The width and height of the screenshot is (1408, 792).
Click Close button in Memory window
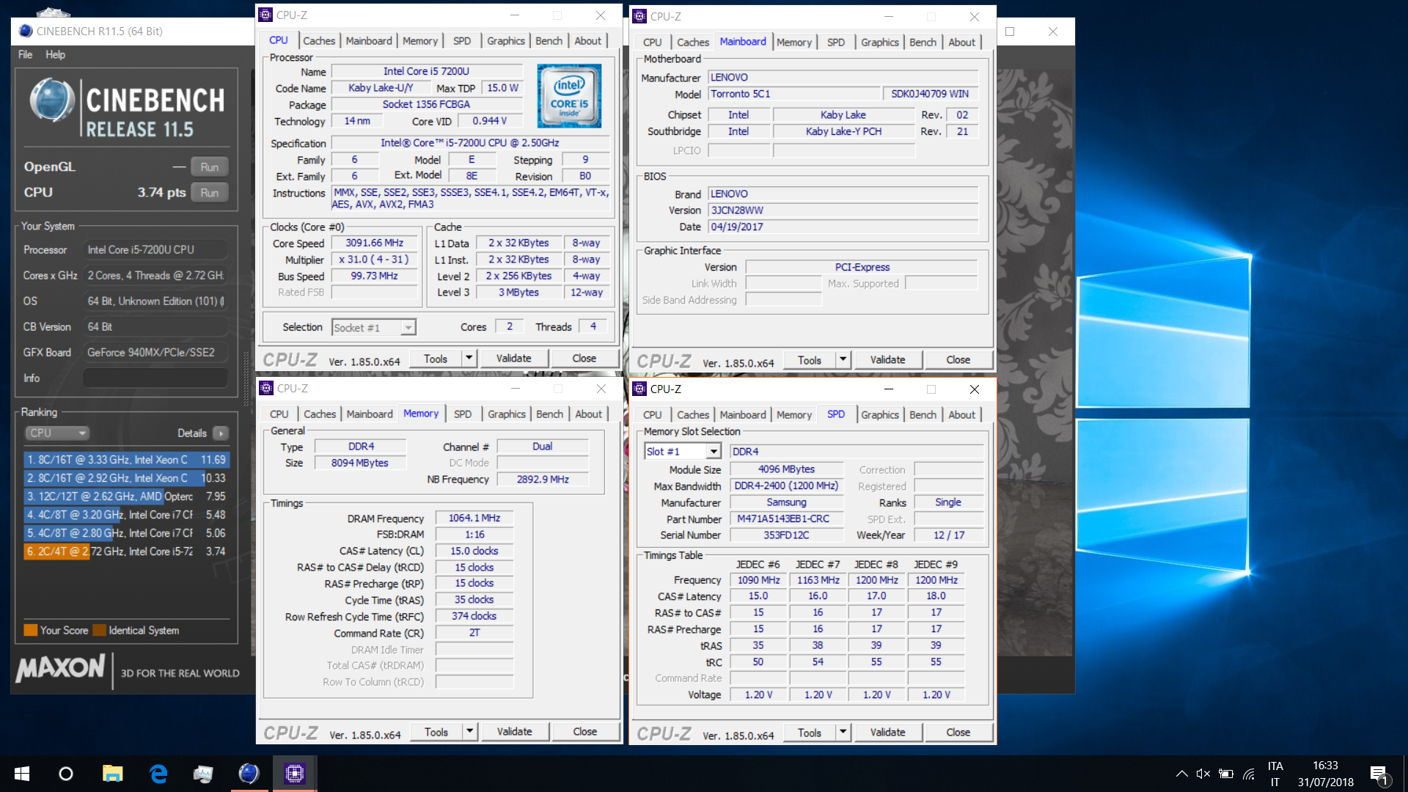584,732
